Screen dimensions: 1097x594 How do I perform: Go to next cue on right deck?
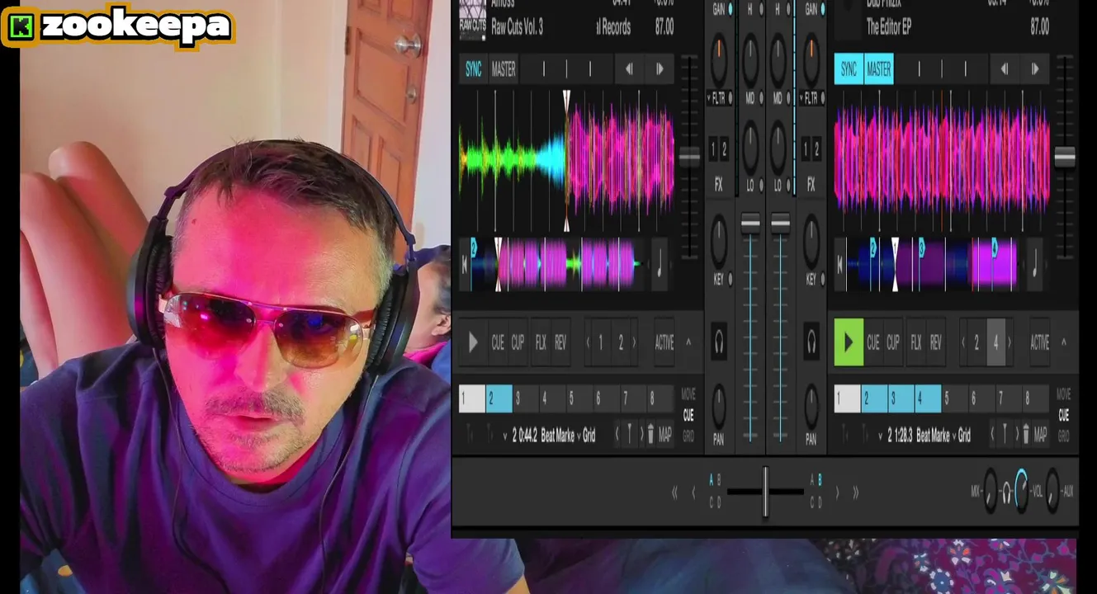(1016, 434)
